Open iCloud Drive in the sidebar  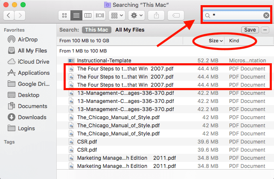click(x=29, y=62)
